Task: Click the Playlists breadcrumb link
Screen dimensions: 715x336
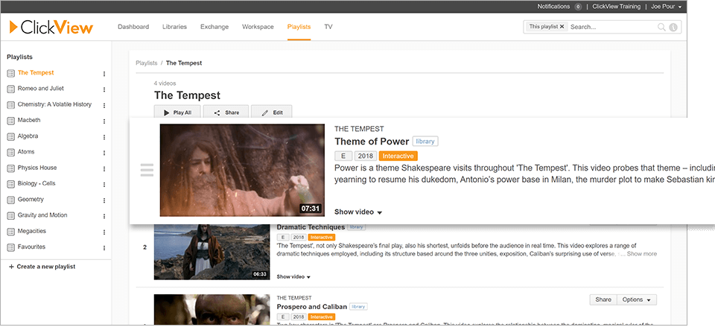Action: coord(147,63)
